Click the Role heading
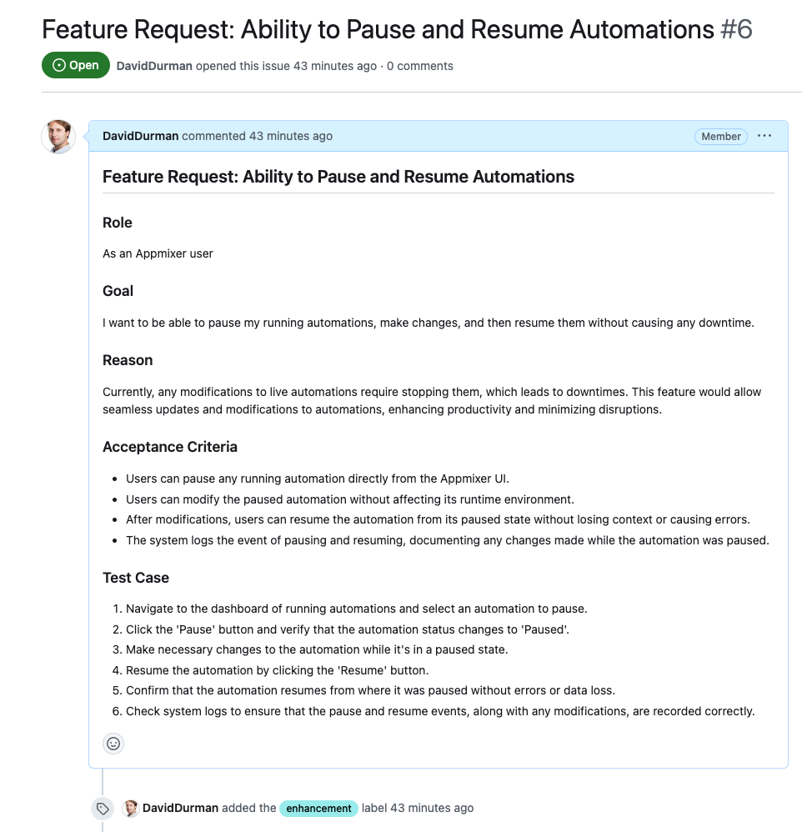 pos(118,223)
